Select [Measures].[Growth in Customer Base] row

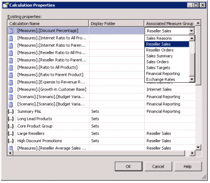click(52, 89)
